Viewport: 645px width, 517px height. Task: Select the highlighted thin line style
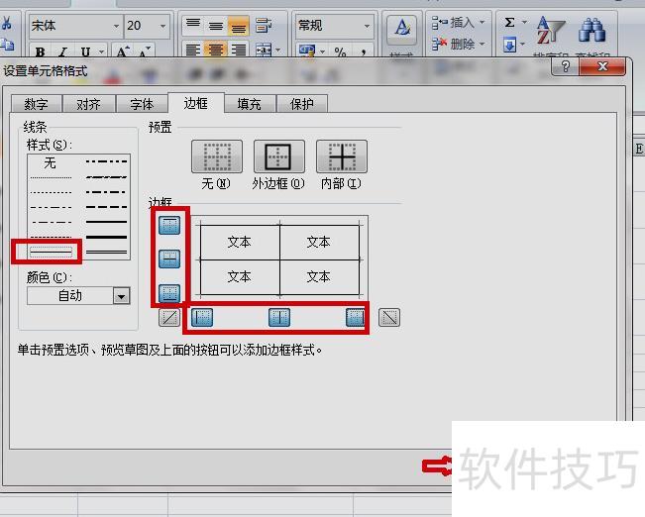[51, 252]
